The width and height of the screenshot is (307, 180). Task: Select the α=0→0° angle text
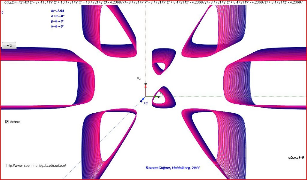[x=58, y=16]
